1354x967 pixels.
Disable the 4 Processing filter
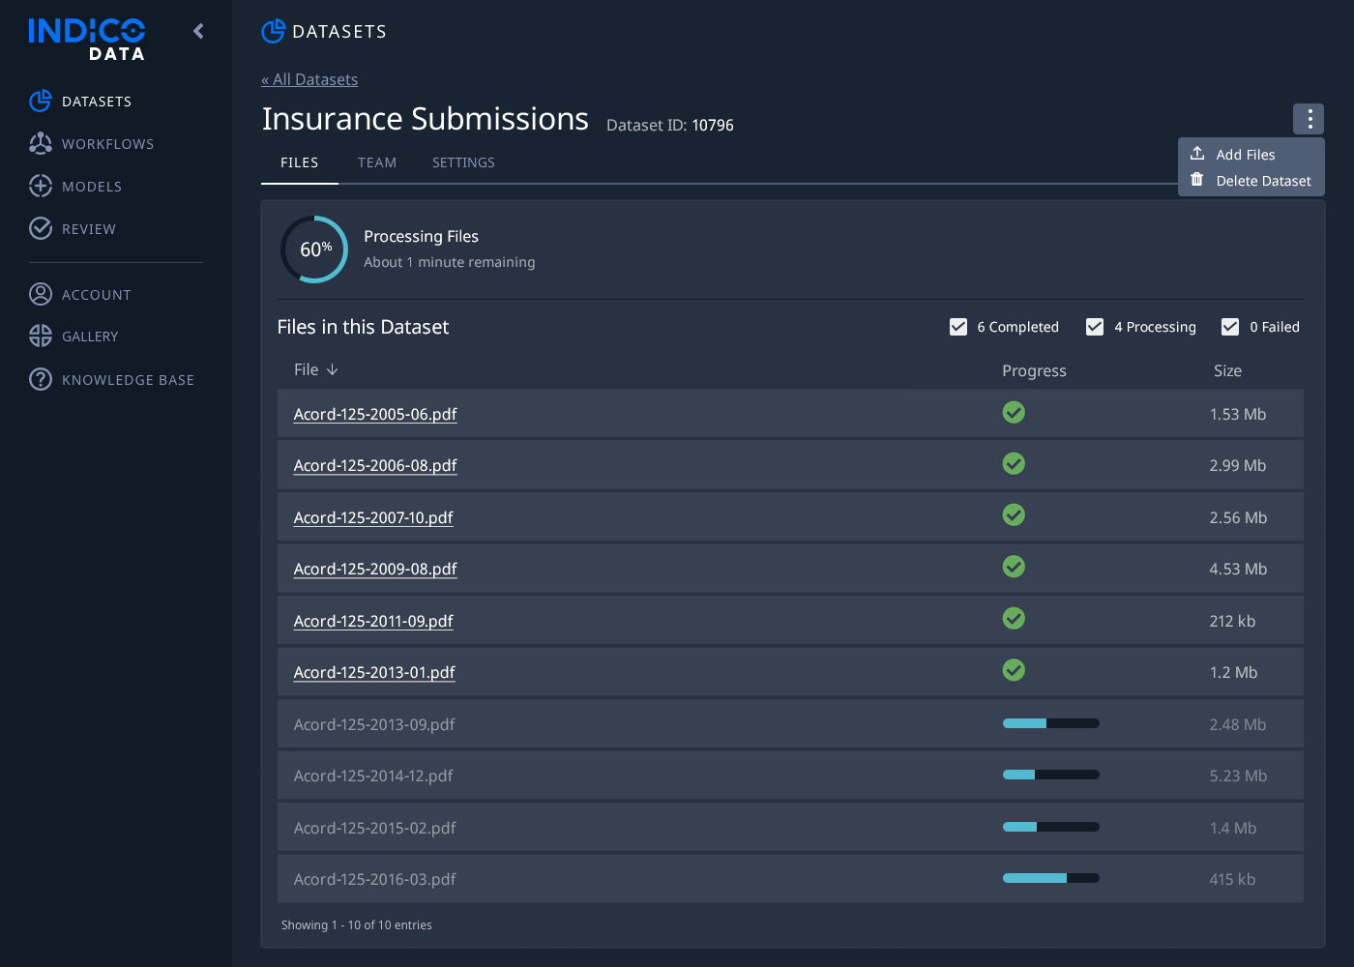point(1094,327)
